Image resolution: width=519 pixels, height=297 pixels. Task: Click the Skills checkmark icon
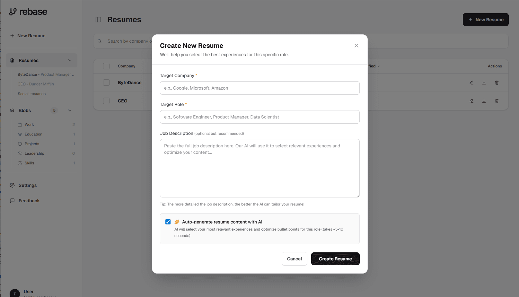[20, 163]
